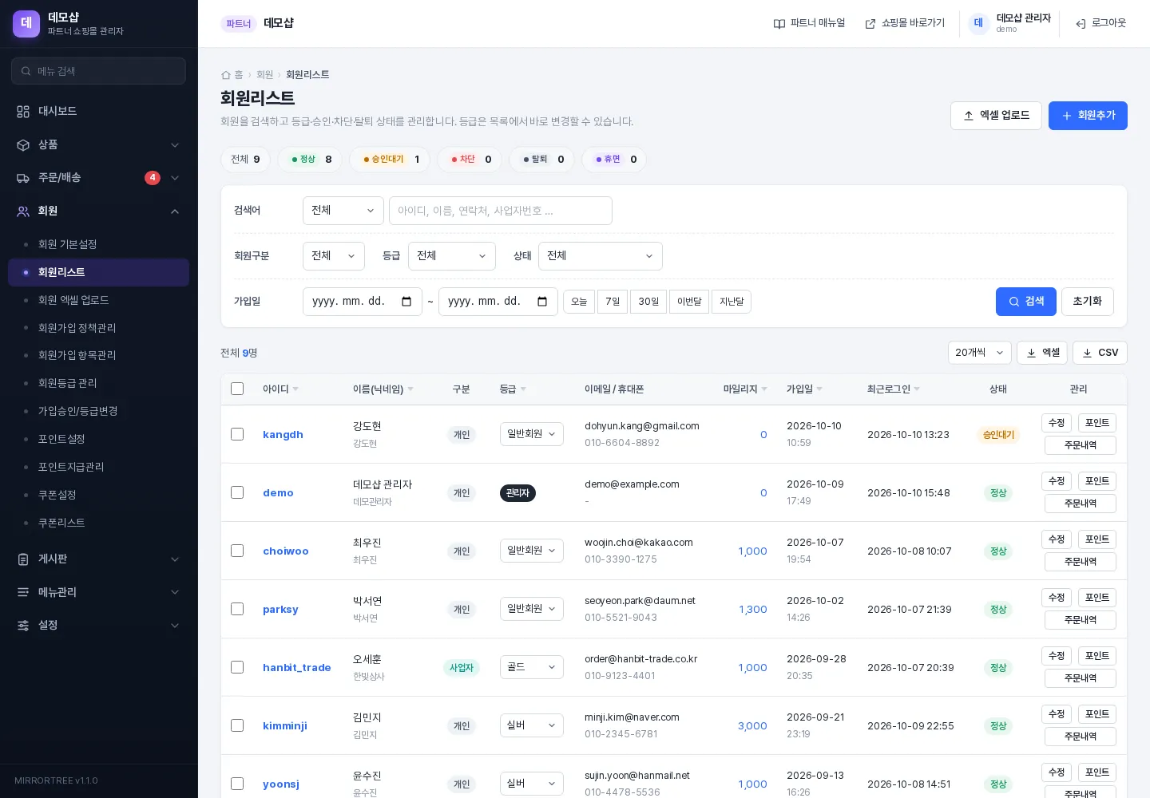Viewport: 1150px width, 798px height.
Task: Check the kangdh row checkbox
Action: (237, 434)
